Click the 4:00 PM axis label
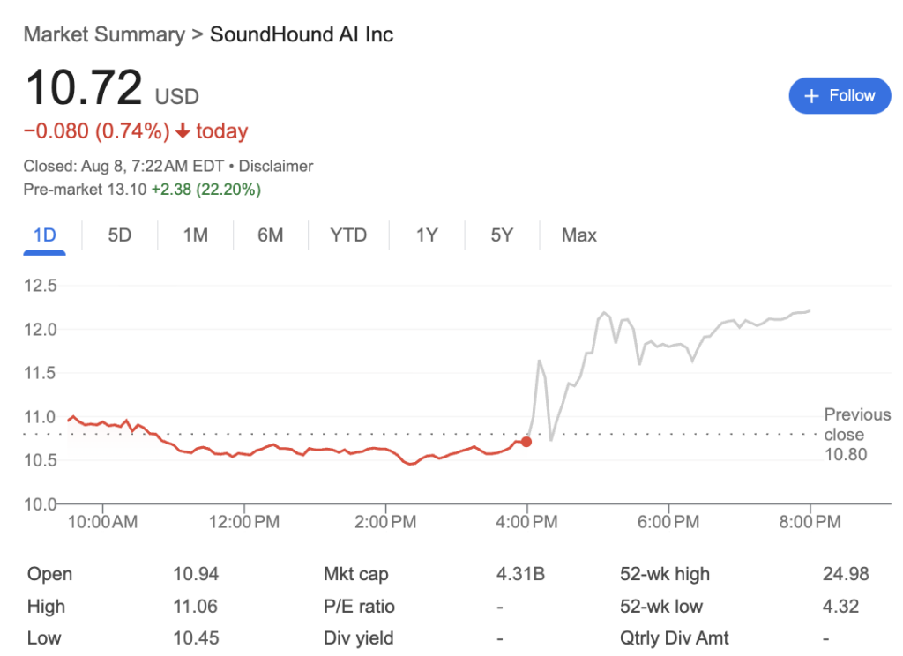Viewport: 903px width, 656px height. click(x=526, y=522)
